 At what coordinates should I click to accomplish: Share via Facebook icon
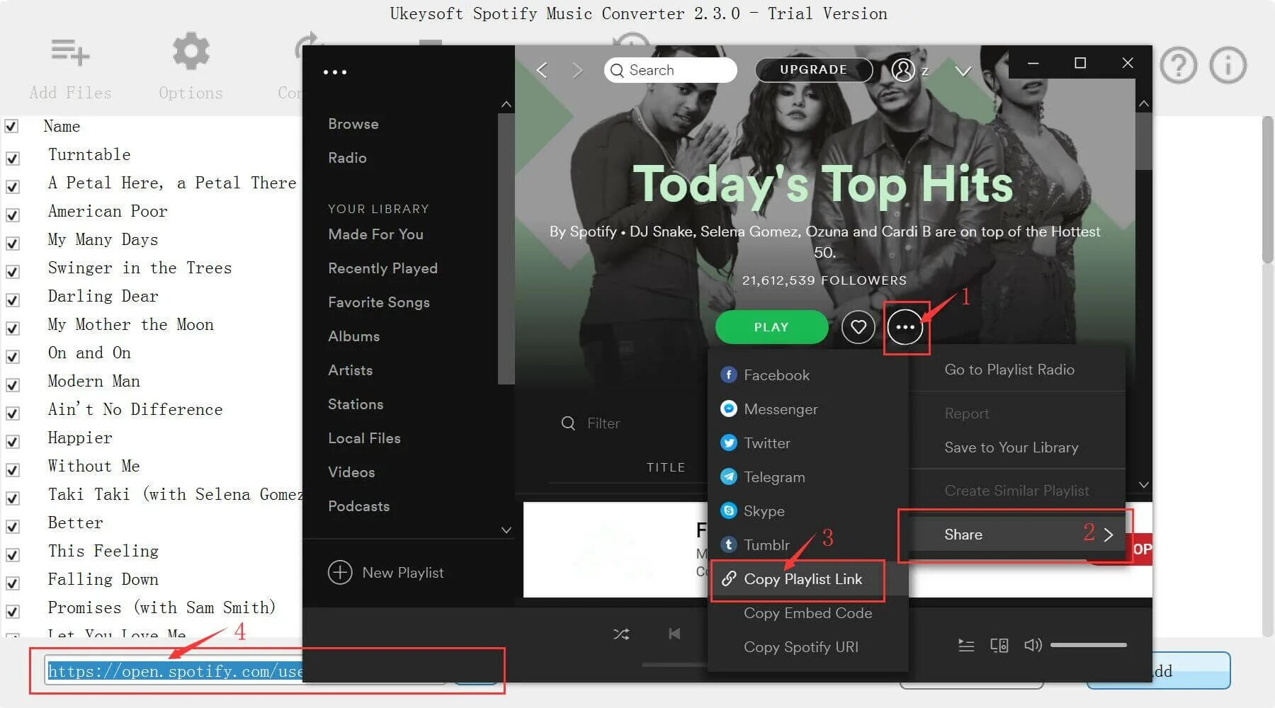pos(728,375)
